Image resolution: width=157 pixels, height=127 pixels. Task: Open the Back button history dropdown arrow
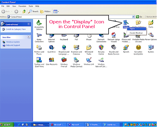point(12,12)
